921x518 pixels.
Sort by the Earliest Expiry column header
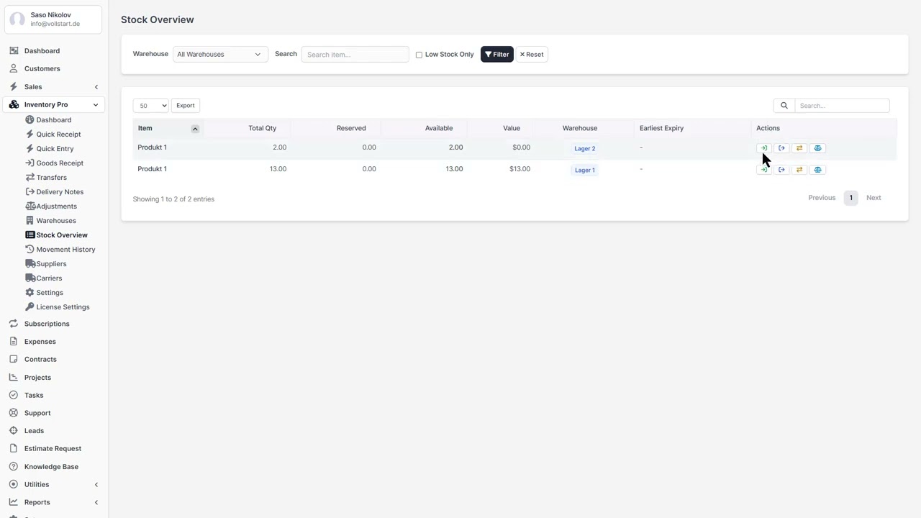tap(661, 128)
